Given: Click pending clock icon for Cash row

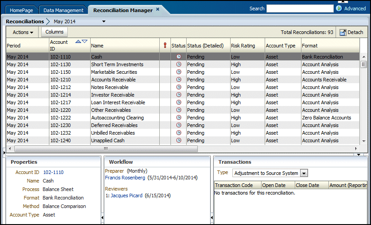Looking at the screenshot, I should point(179,57).
